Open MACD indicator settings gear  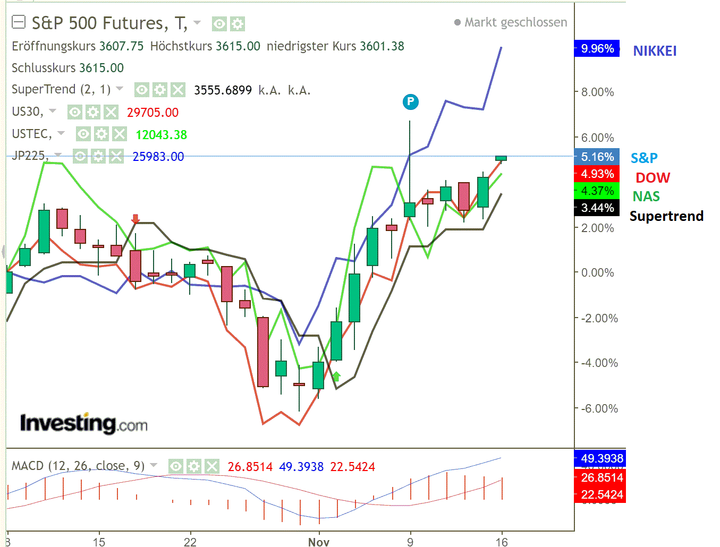coord(193,467)
